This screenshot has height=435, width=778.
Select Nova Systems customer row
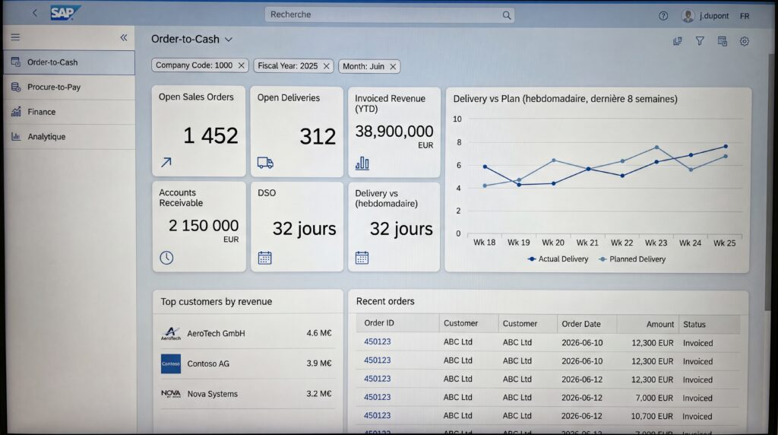(247, 394)
